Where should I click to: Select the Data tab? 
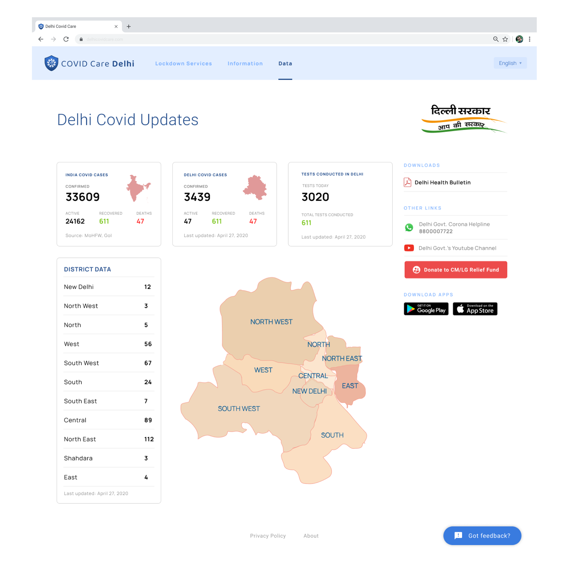(285, 63)
